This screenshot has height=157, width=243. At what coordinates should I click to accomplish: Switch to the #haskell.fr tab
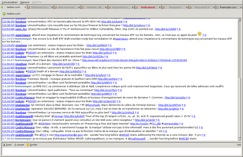[202, 7]
